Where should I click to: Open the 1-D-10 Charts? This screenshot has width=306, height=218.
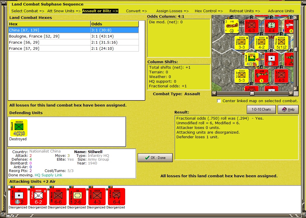click(261, 109)
